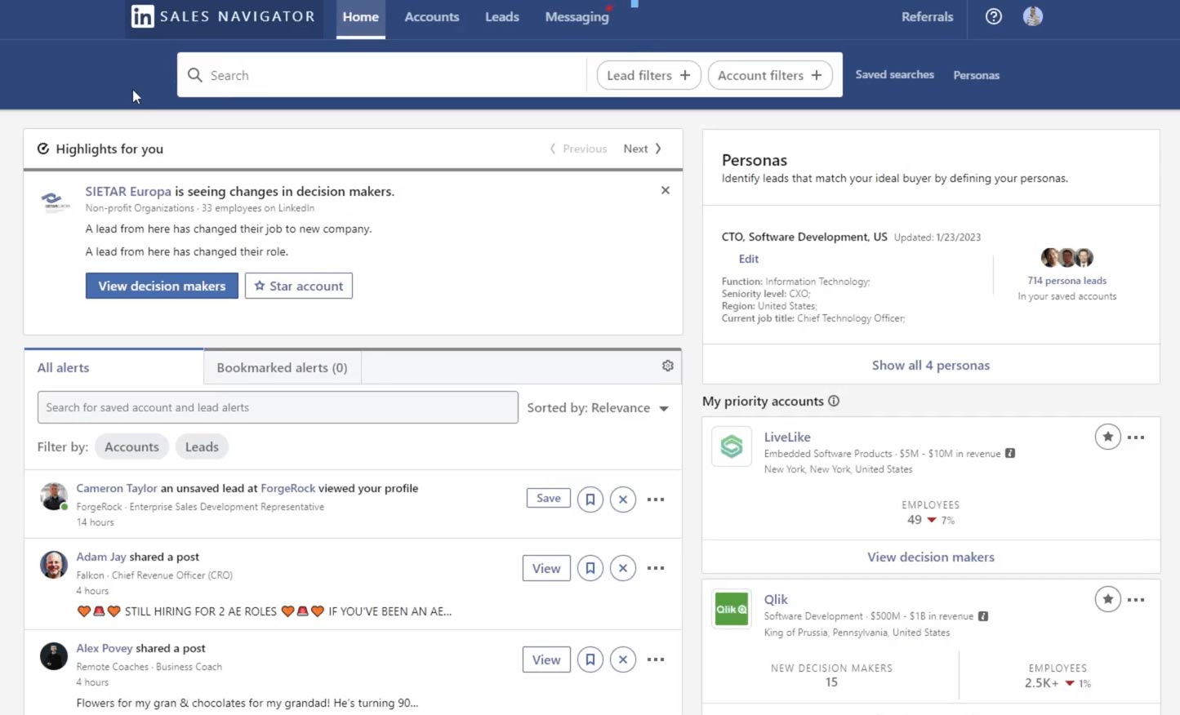View decision makers for LiveLike
Screen dimensions: 1180x715
point(931,557)
